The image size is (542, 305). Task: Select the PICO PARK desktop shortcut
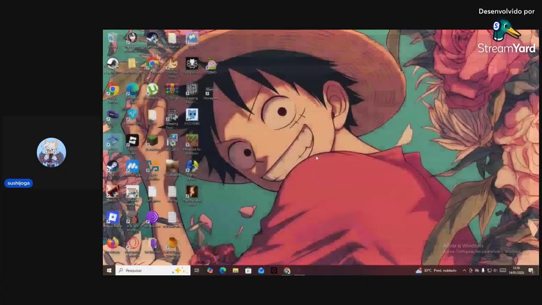pyautogui.click(x=192, y=117)
